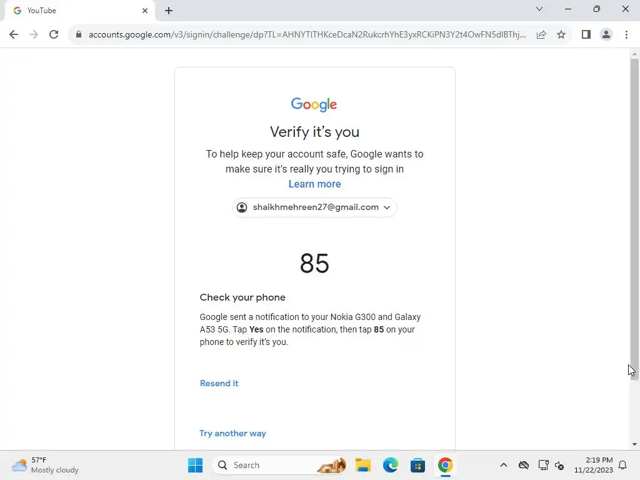This screenshot has width=640, height=480.
Task: Click scrollbar down arrow
Action: point(634,444)
